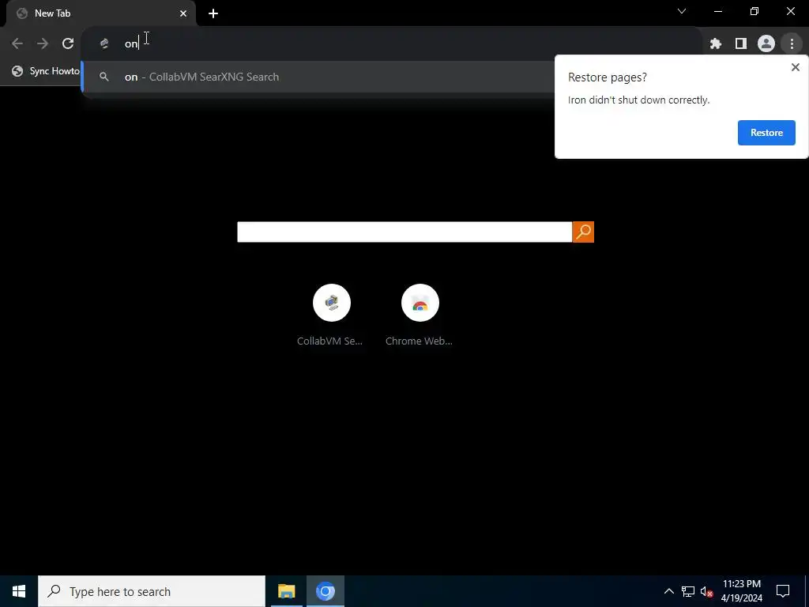
Task: Open the taskbar clock showing 11:23 PM
Action: [x=742, y=591]
